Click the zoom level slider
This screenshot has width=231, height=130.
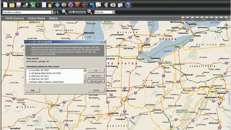77,12
